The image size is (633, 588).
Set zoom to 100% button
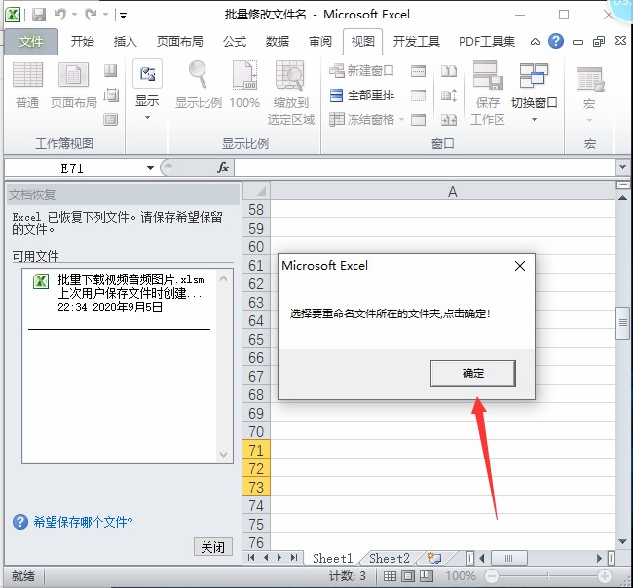[244, 86]
